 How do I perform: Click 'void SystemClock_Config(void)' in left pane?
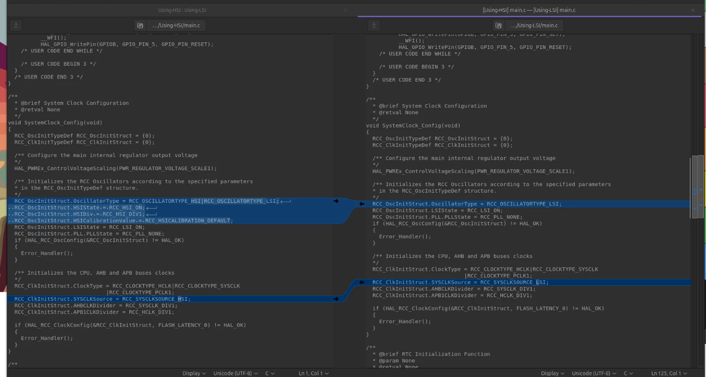pyautogui.click(x=55, y=123)
